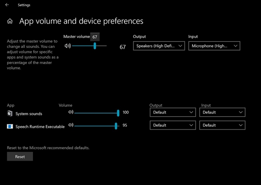Viewport: 261px width, 185px height.
Task: Mute the master volume speaker icon
Action: coord(67,46)
